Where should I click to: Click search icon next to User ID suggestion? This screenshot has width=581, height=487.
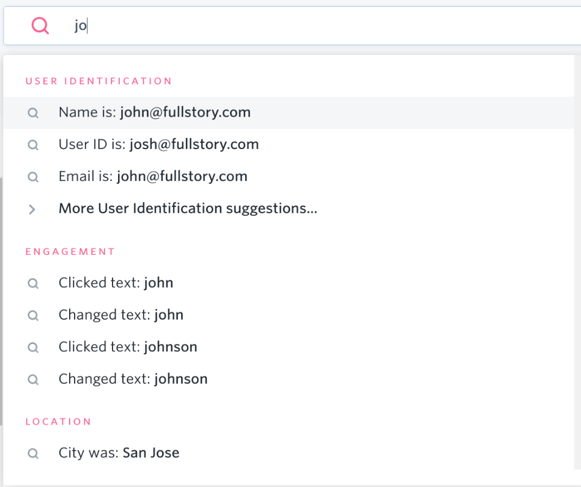coord(33,145)
